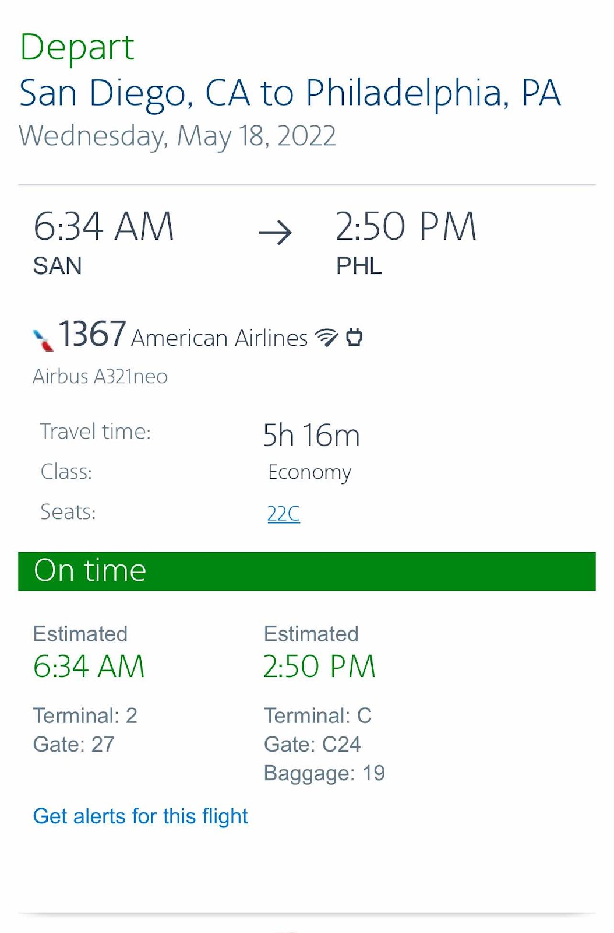The height and width of the screenshot is (933, 614).
Task: Click the Gate: C24 arrival info
Action: (x=312, y=745)
